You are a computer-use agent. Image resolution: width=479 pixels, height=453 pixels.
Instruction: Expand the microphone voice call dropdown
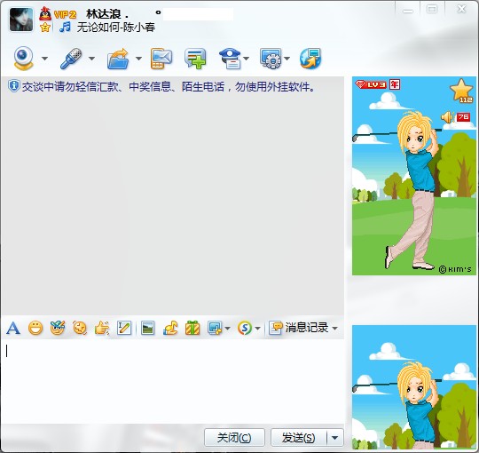91,59
